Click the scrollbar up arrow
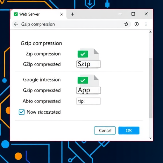Screen dimensions: 163x163 [x=151, y=32]
